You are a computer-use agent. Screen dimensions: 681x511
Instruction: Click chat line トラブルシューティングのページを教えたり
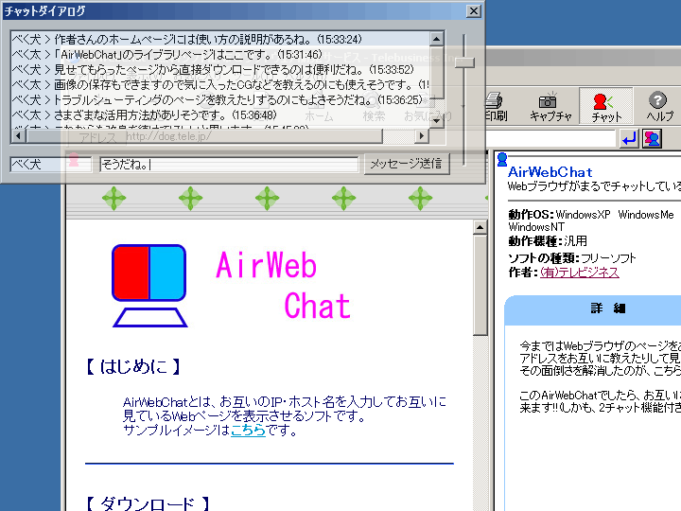click(x=217, y=100)
